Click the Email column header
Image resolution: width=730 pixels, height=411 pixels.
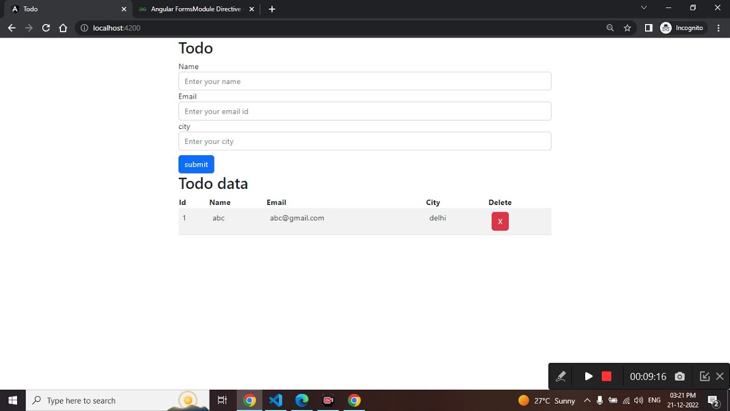(x=277, y=203)
